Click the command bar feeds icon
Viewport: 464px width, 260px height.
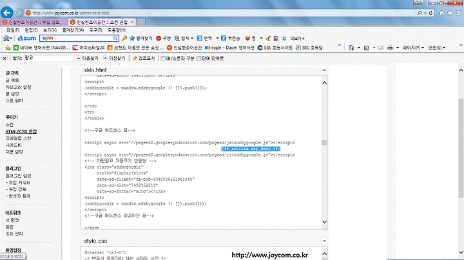pyautogui.click(x=366, y=48)
